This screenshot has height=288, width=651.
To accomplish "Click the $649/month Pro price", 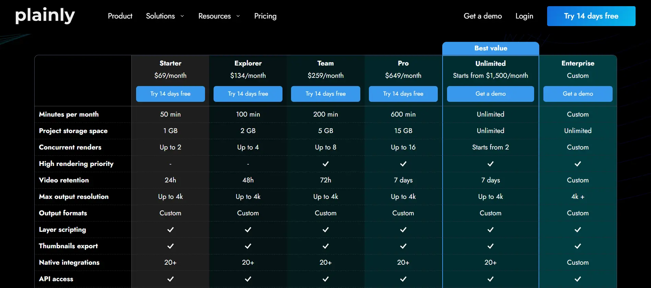I will click(403, 75).
